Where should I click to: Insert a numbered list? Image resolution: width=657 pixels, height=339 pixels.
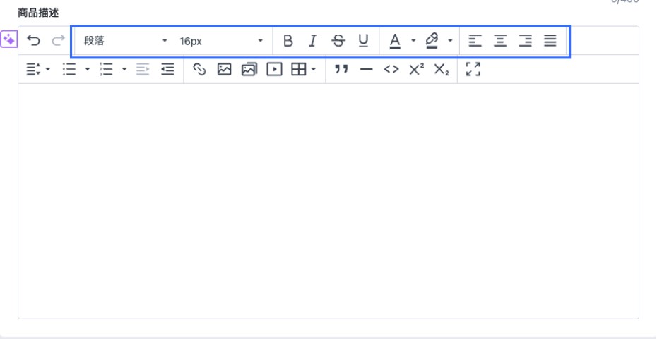tap(106, 69)
